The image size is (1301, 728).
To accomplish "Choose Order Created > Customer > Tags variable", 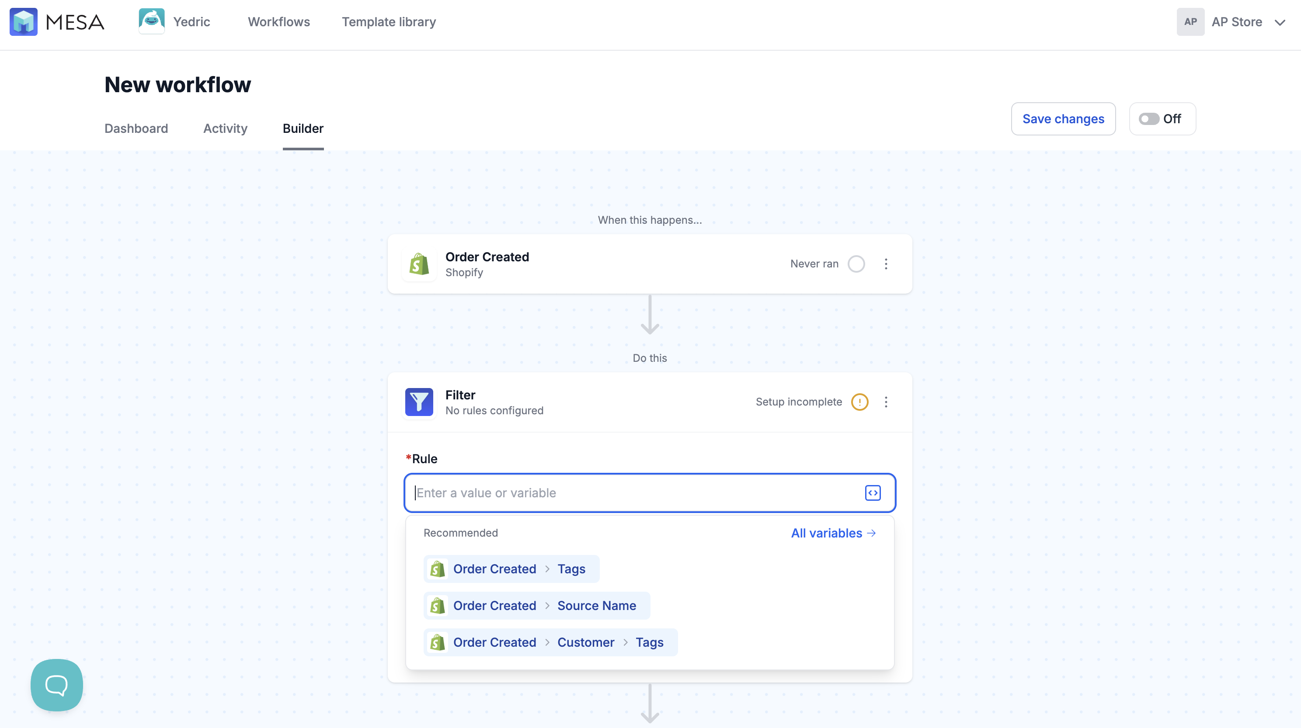I will (550, 642).
